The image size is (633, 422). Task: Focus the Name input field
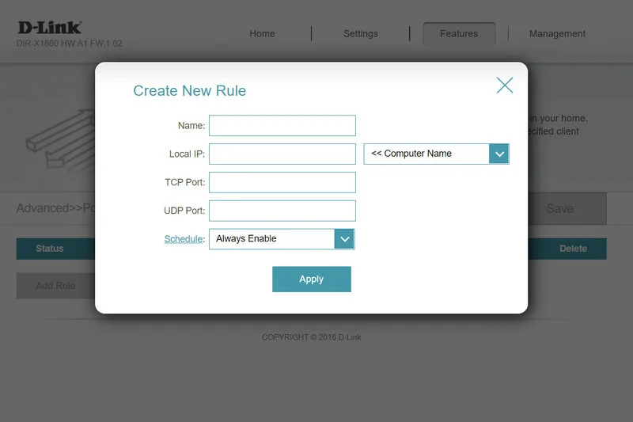click(282, 126)
